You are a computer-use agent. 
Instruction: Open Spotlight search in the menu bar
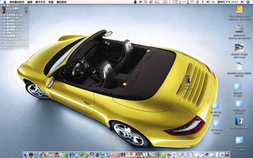248,2
